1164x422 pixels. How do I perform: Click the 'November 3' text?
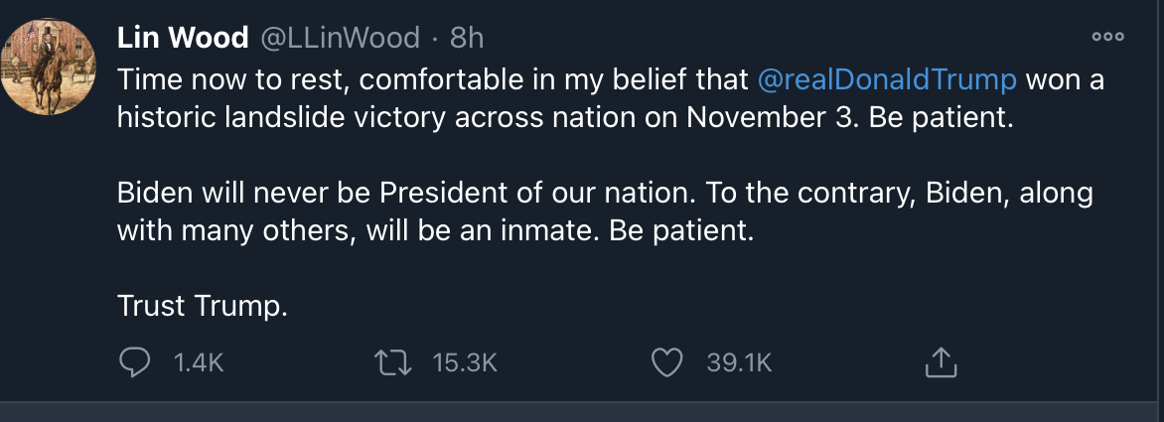(x=771, y=117)
